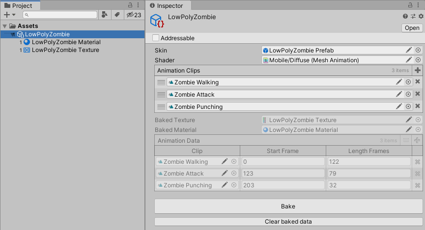Click the Open button
The height and width of the screenshot is (230, 425).
click(412, 28)
